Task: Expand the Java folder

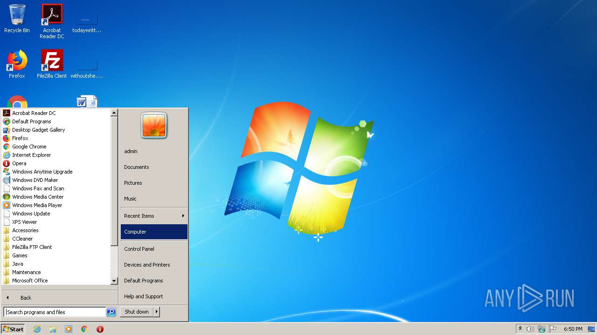Action: (56, 264)
